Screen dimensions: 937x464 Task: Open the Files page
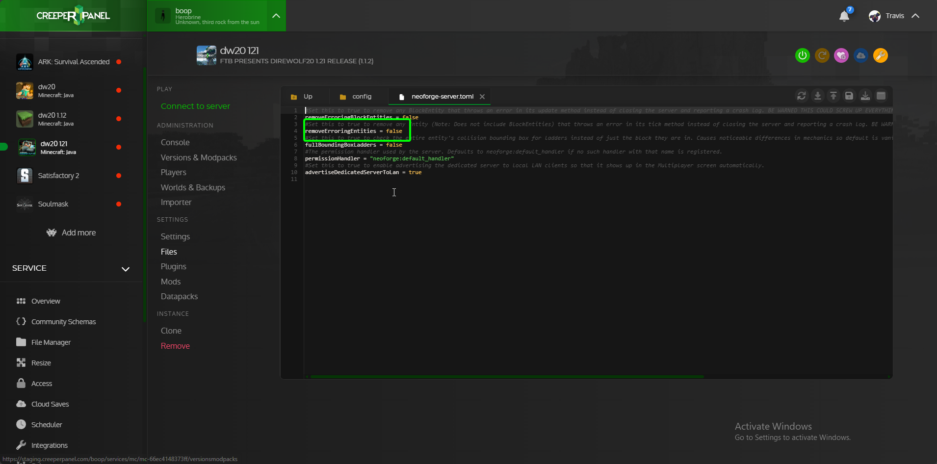(169, 252)
